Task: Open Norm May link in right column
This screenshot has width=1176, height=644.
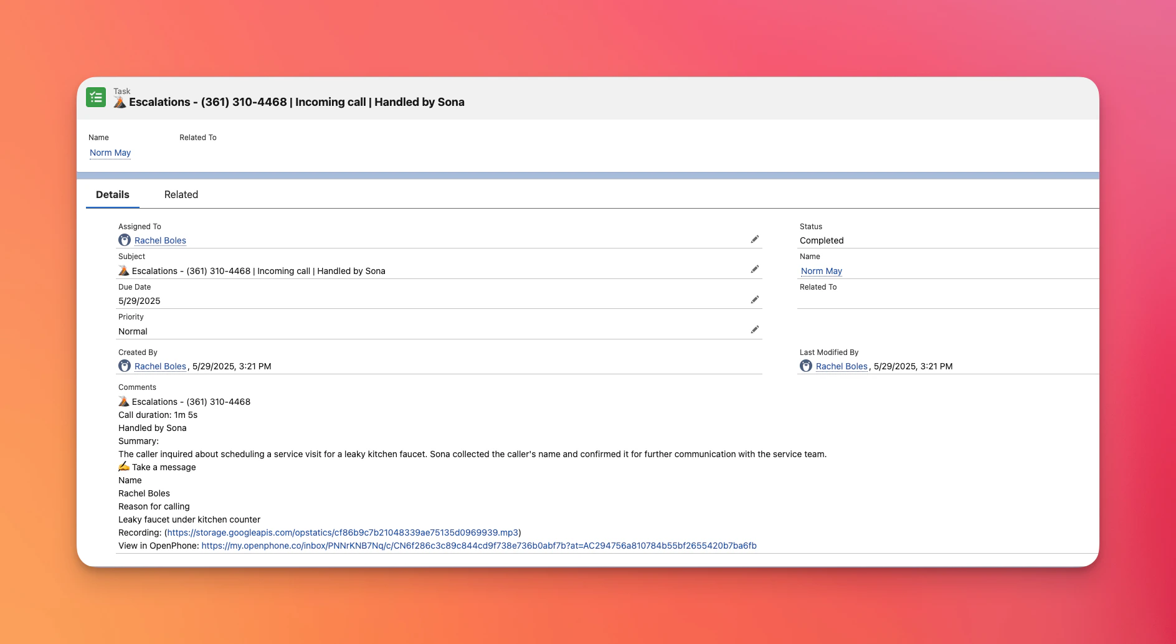Action: 821,271
